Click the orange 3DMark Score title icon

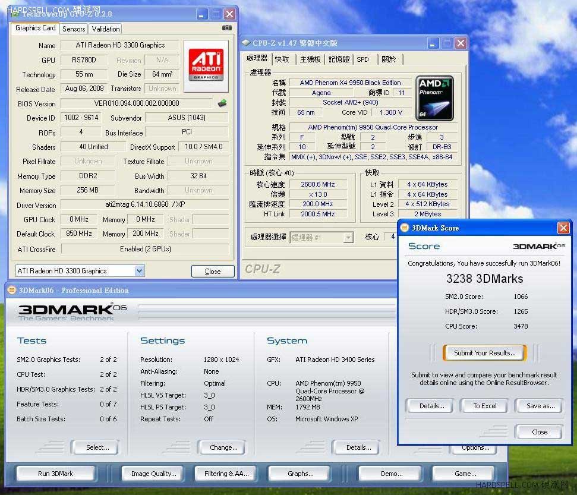405,228
